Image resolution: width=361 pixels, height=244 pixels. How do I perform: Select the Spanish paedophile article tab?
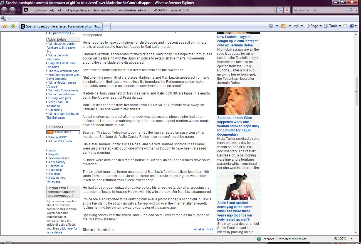click(61, 26)
